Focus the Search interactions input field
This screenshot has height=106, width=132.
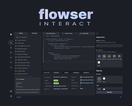click(x=28, y=37)
